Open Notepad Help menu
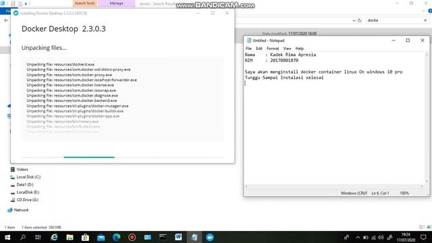 (x=300, y=49)
